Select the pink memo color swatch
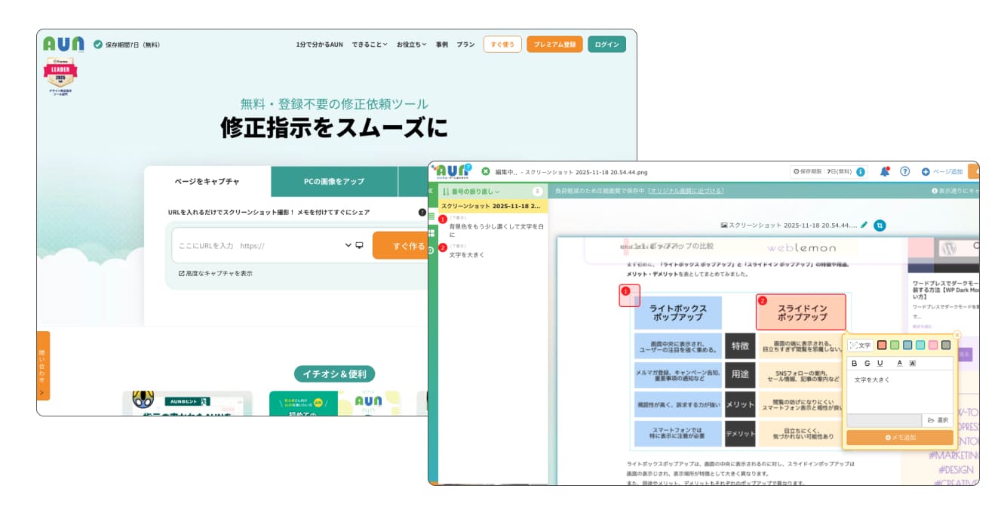Image resolution: width=1007 pixels, height=513 pixels. [933, 345]
